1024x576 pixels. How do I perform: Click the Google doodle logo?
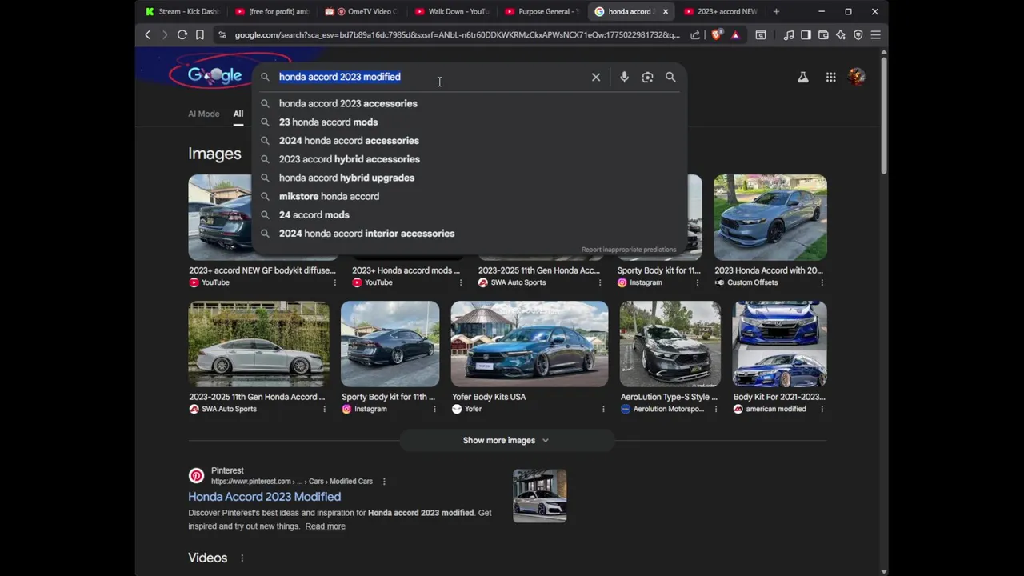click(x=214, y=75)
